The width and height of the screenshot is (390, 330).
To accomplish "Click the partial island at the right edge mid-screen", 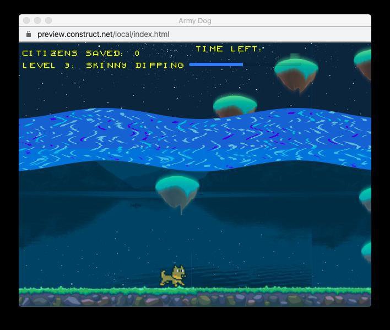I will [x=365, y=199].
